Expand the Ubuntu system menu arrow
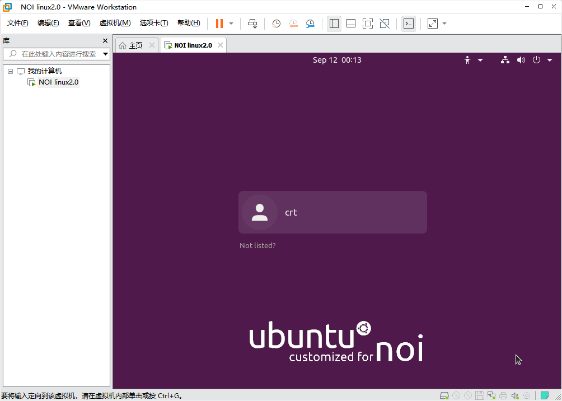 (550, 60)
